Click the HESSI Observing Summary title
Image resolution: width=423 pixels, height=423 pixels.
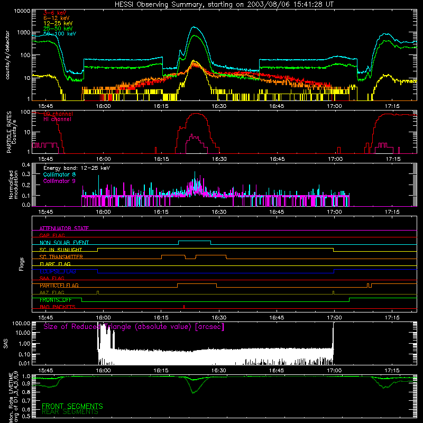(224, 5)
